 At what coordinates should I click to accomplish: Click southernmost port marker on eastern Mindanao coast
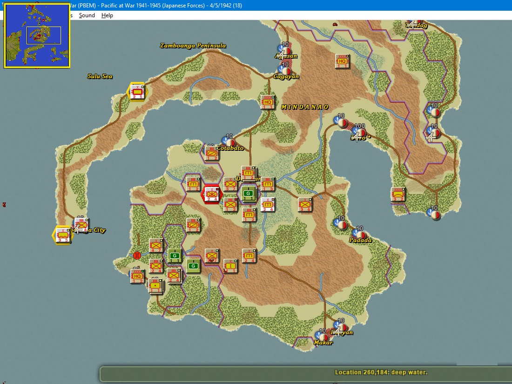pos(434,214)
